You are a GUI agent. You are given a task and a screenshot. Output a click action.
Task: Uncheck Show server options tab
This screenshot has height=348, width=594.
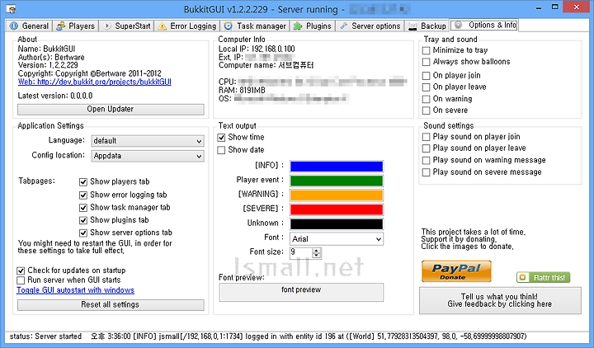[83, 233]
